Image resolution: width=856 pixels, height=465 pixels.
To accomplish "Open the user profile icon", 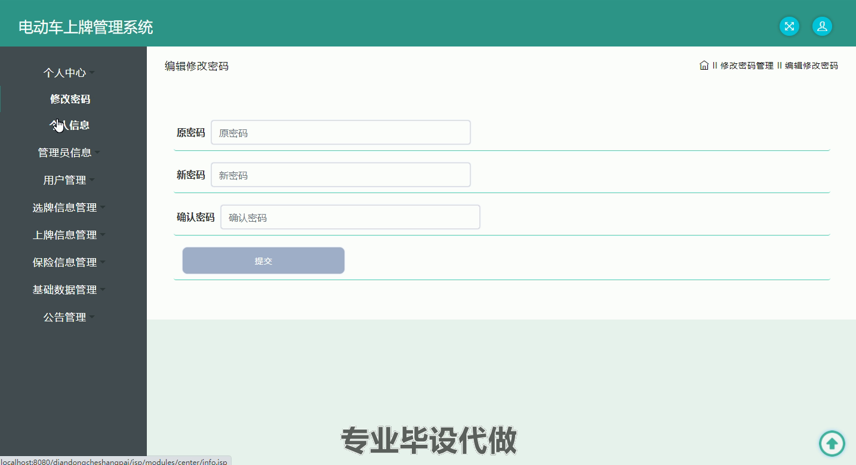I will [x=822, y=26].
